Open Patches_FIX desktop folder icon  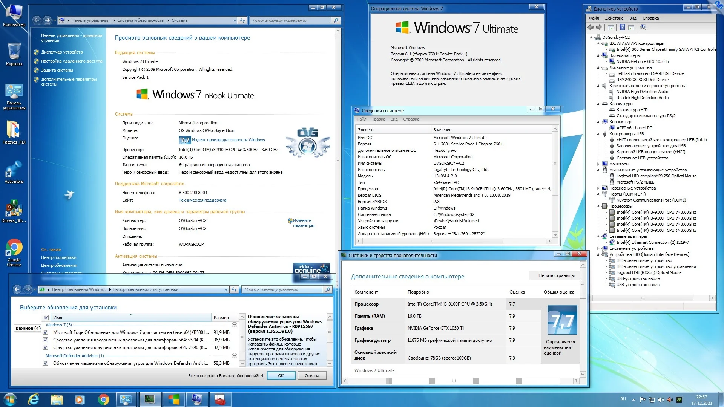coord(14,130)
